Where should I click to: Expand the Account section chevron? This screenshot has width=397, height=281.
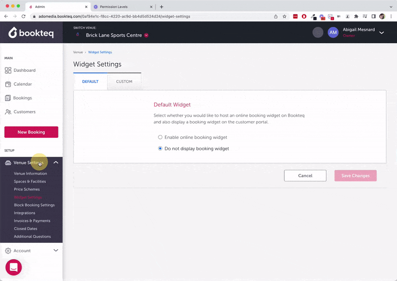tap(56, 250)
